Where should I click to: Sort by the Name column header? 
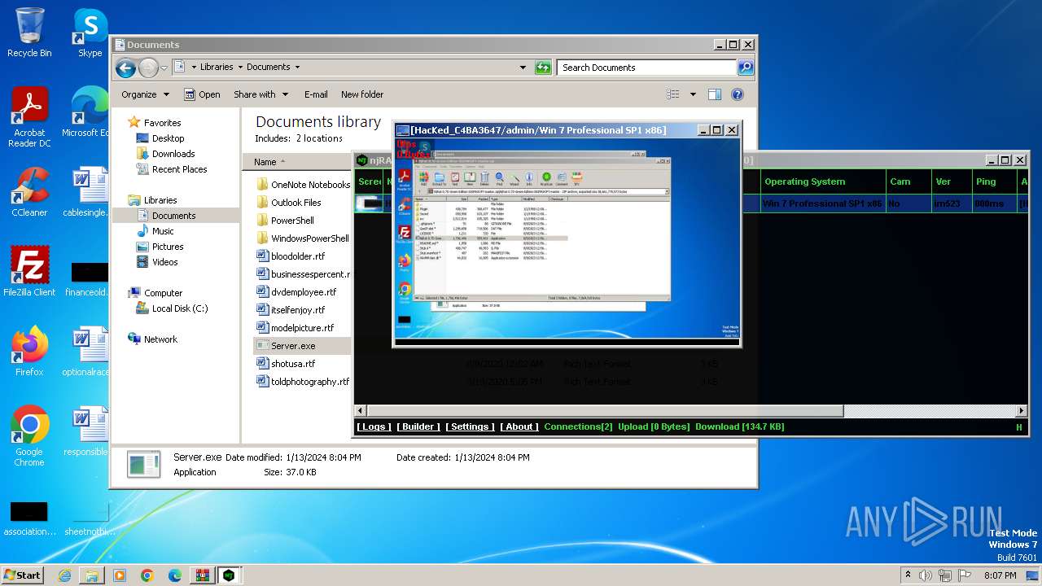(298, 162)
